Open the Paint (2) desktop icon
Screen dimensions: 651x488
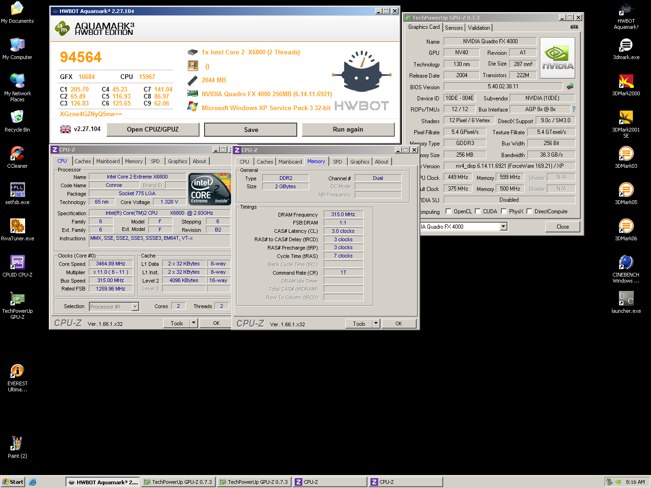(17, 448)
